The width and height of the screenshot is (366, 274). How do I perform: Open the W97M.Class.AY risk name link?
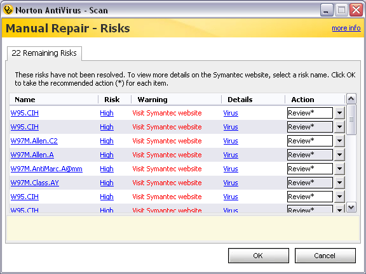coord(35,183)
